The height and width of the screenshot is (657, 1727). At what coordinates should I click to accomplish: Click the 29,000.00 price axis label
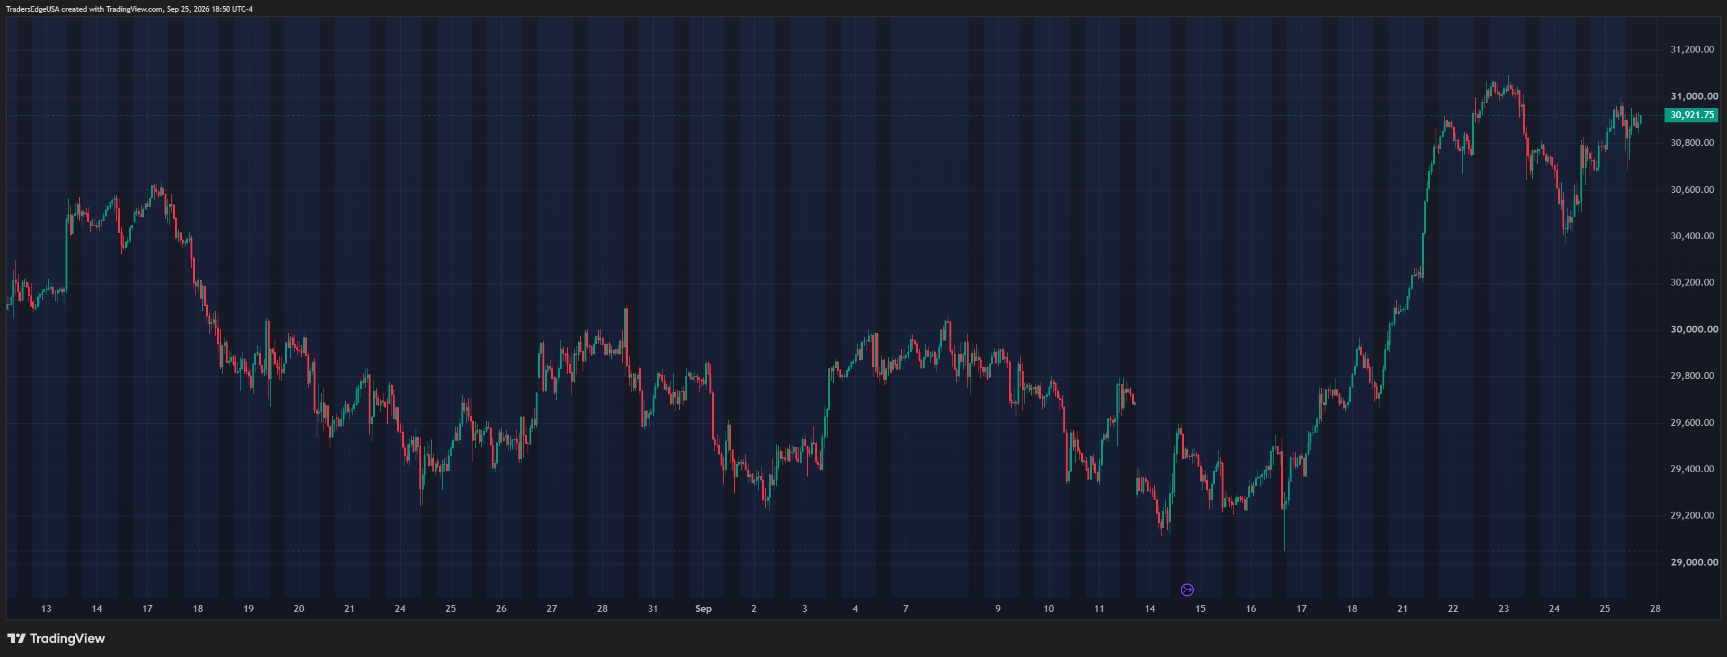pyautogui.click(x=1694, y=562)
